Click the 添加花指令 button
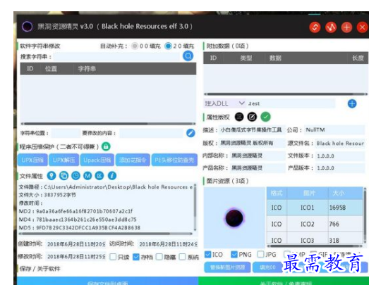The width and height of the screenshot is (369, 285). pos(133,160)
